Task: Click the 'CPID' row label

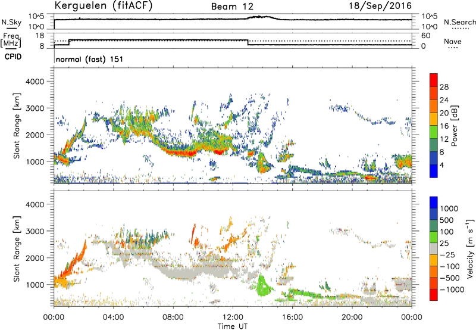Action: pyautogui.click(x=13, y=57)
